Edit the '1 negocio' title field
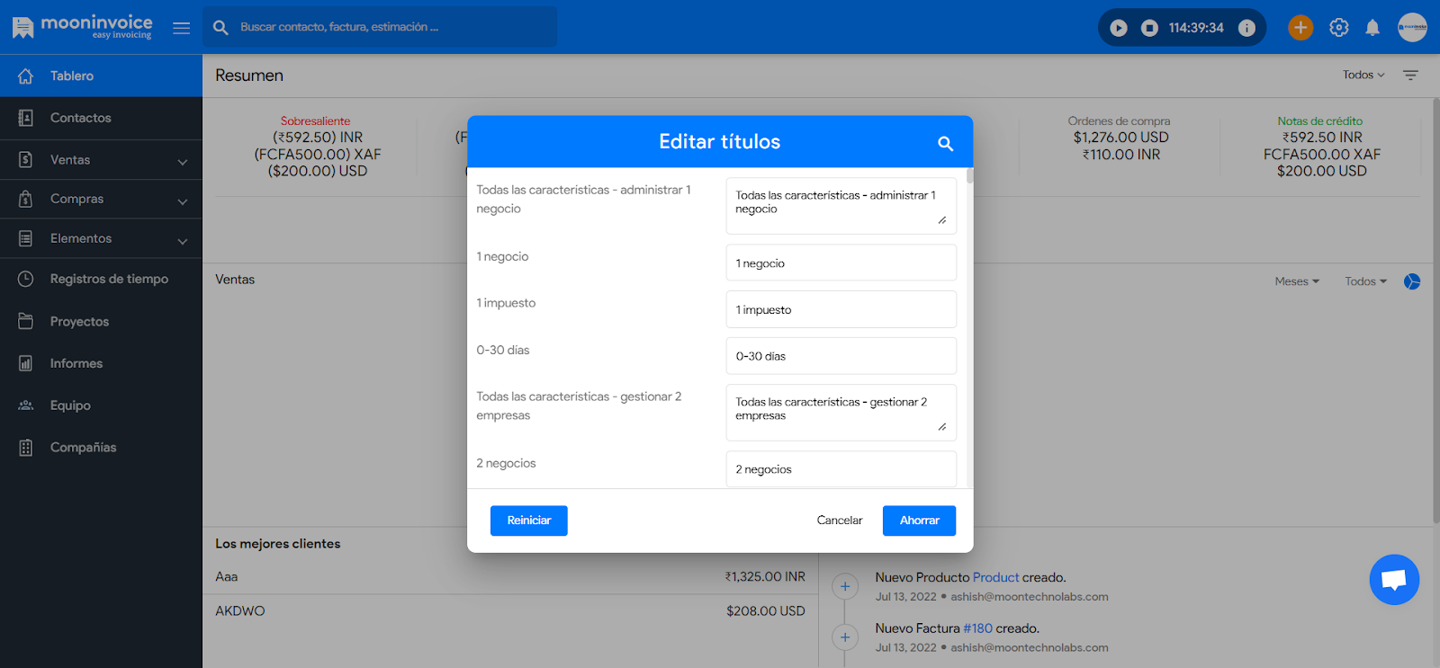The image size is (1440, 668). point(841,263)
